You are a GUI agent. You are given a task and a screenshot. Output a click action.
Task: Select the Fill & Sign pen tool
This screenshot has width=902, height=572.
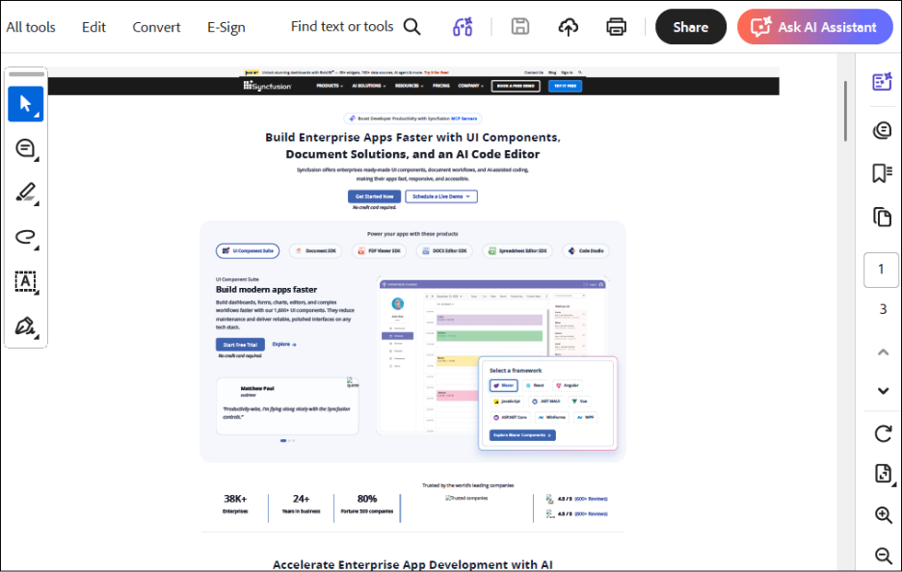tap(24, 325)
